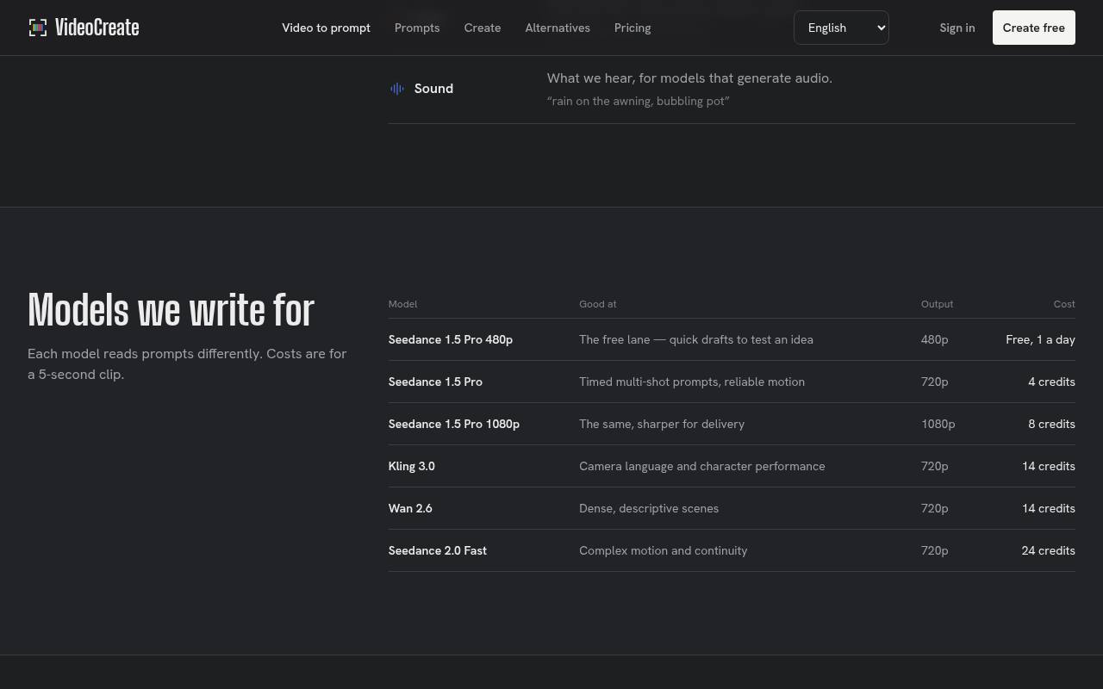Viewport: 1103px width, 689px height.
Task: Click "Complex motion and continuity" description
Action: click(664, 550)
